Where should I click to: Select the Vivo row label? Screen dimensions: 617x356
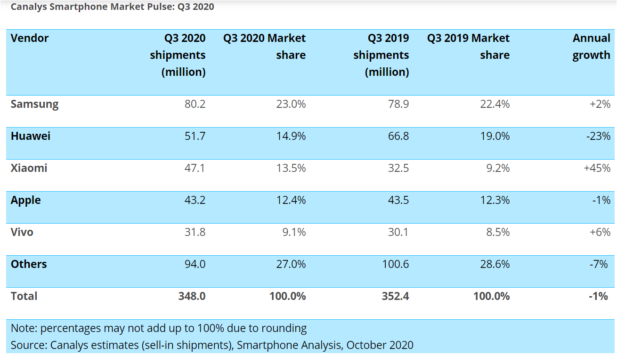click(x=22, y=232)
